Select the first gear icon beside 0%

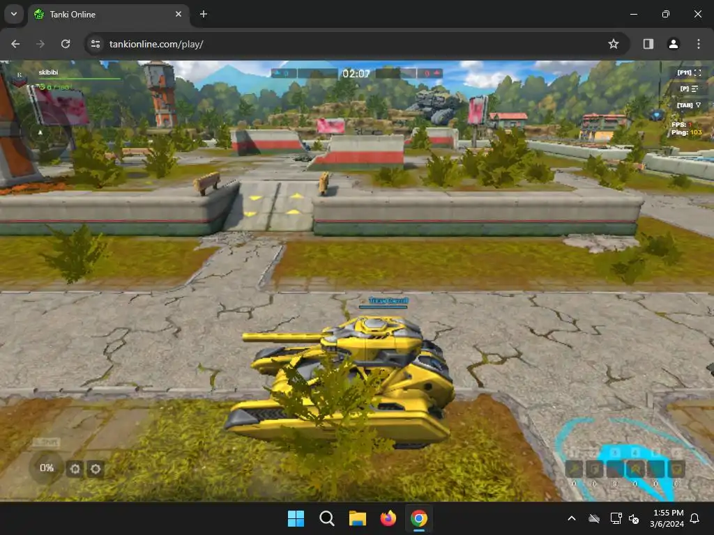tap(75, 469)
